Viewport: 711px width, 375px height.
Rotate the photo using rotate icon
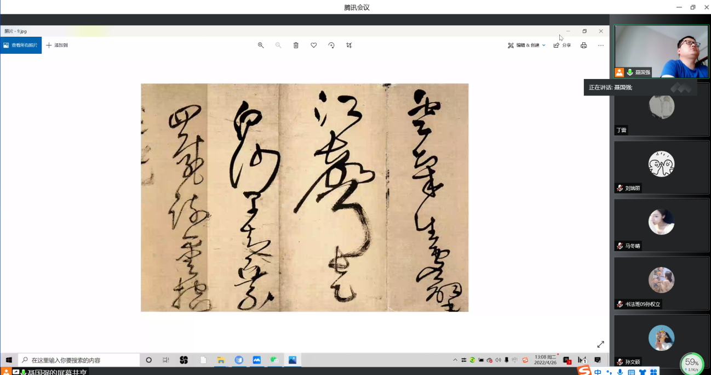tap(331, 46)
